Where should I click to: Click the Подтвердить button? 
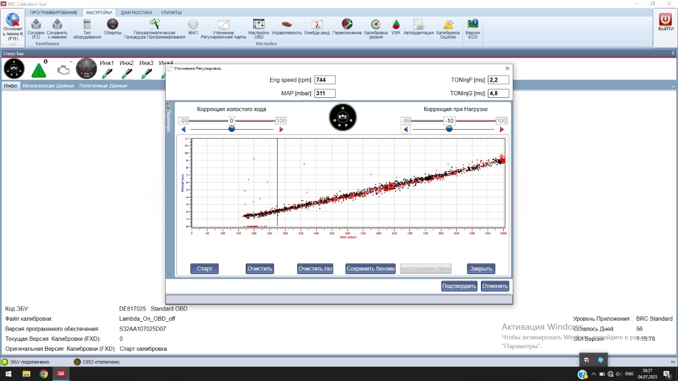[459, 286]
